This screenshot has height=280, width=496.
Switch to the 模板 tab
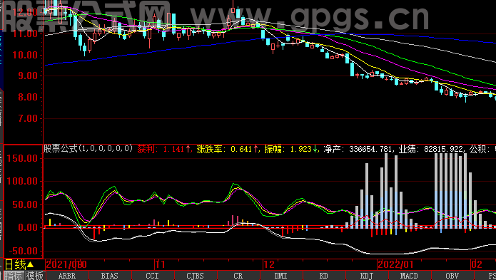[35, 276]
